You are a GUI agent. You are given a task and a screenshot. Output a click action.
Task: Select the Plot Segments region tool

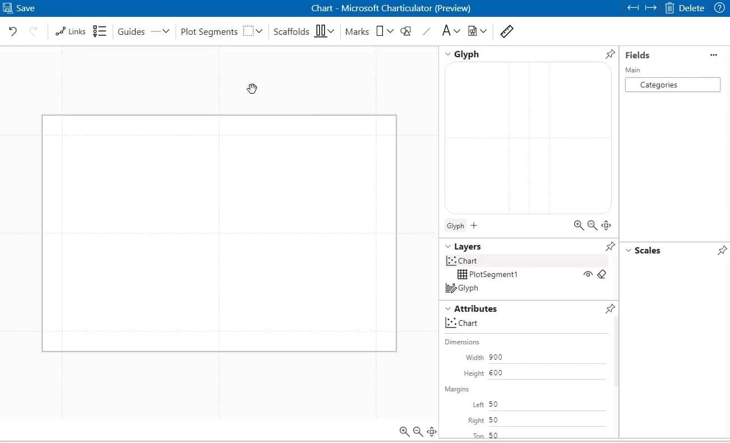tap(248, 31)
